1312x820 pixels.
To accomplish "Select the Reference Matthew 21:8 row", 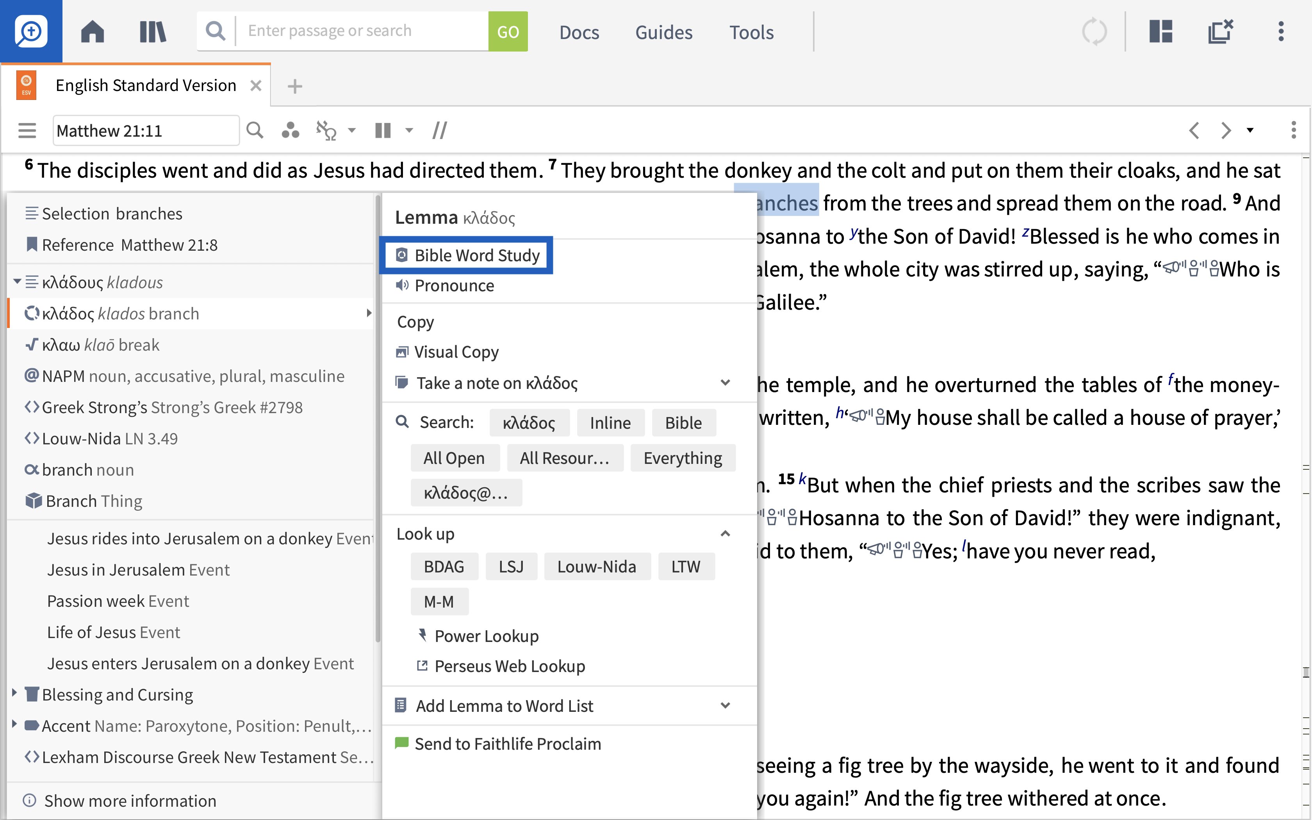I will [190, 244].
